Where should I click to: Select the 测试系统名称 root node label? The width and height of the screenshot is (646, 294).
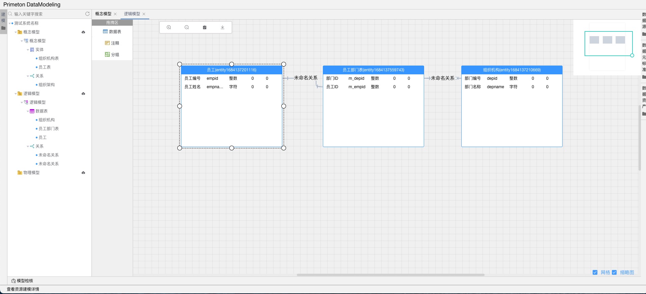(26, 23)
